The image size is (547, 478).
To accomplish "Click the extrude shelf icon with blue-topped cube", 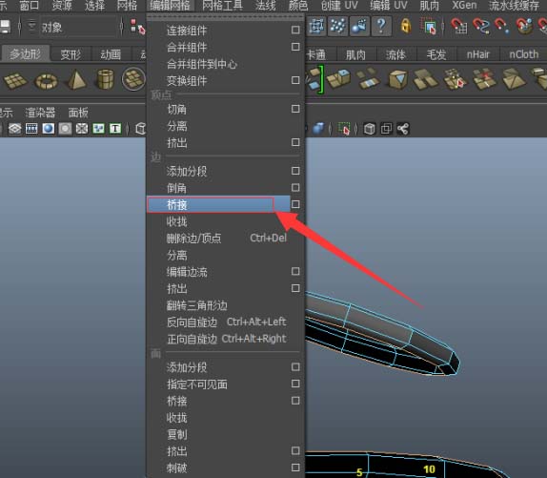I will (x=339, y=79).
